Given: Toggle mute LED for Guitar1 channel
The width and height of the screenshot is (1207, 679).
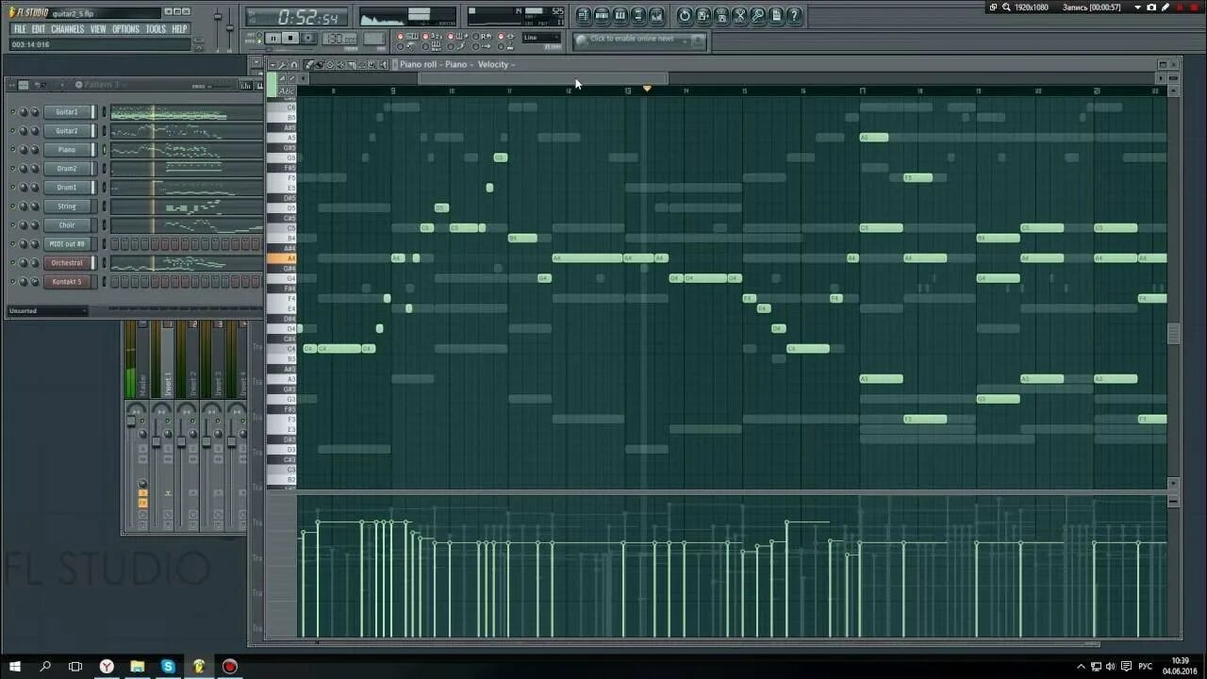Looking at the screenshot, I should 13,112.
